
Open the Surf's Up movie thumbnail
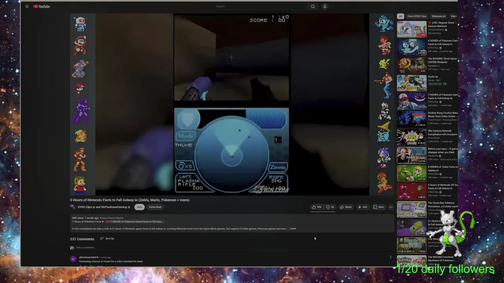(411, 83)
